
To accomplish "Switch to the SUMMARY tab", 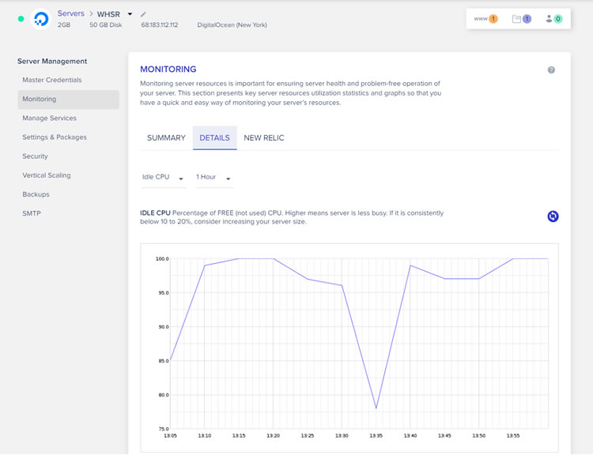I will pos(166,138).
